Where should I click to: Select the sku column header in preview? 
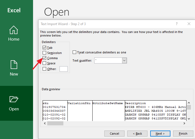[46, 103]
